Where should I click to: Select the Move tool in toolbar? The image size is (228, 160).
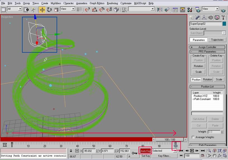click(42, 10)
